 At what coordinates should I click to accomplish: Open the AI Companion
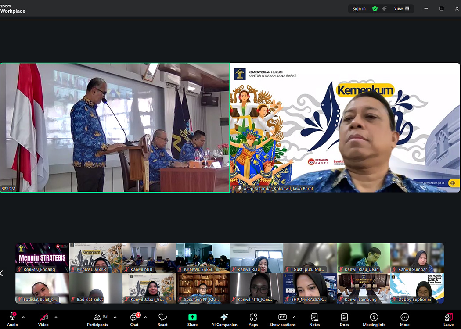[x=224, y=319]
